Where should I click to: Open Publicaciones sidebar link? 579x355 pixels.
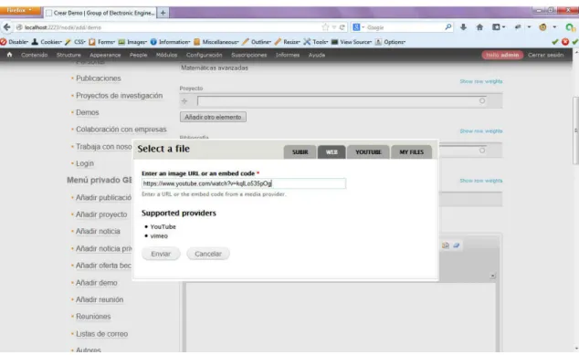(x=99, y=78)
